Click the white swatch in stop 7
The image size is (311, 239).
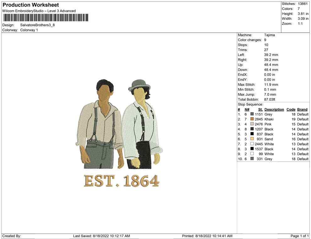(252, 144)
